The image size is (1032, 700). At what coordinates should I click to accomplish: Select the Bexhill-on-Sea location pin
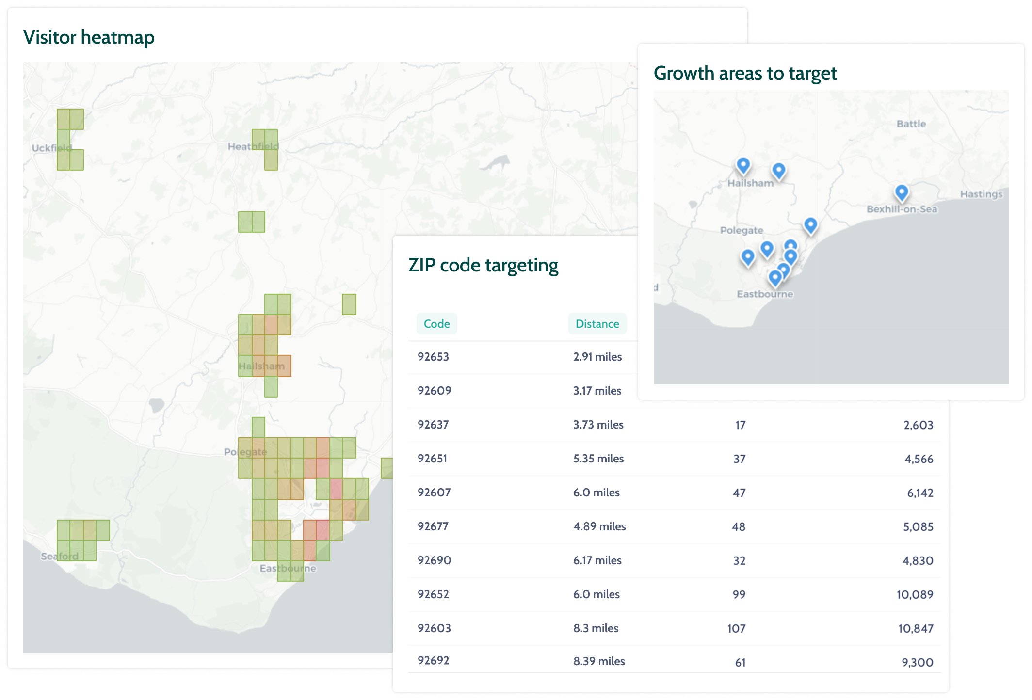point(901,192)
